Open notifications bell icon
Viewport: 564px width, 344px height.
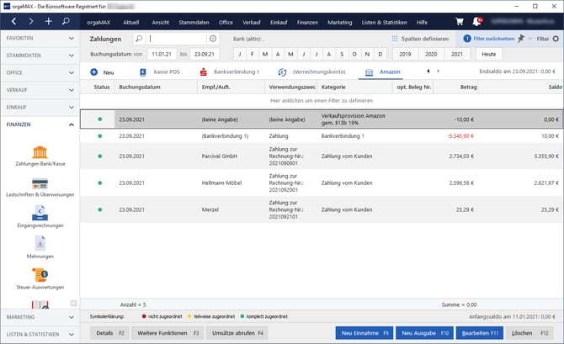[477, 22]
